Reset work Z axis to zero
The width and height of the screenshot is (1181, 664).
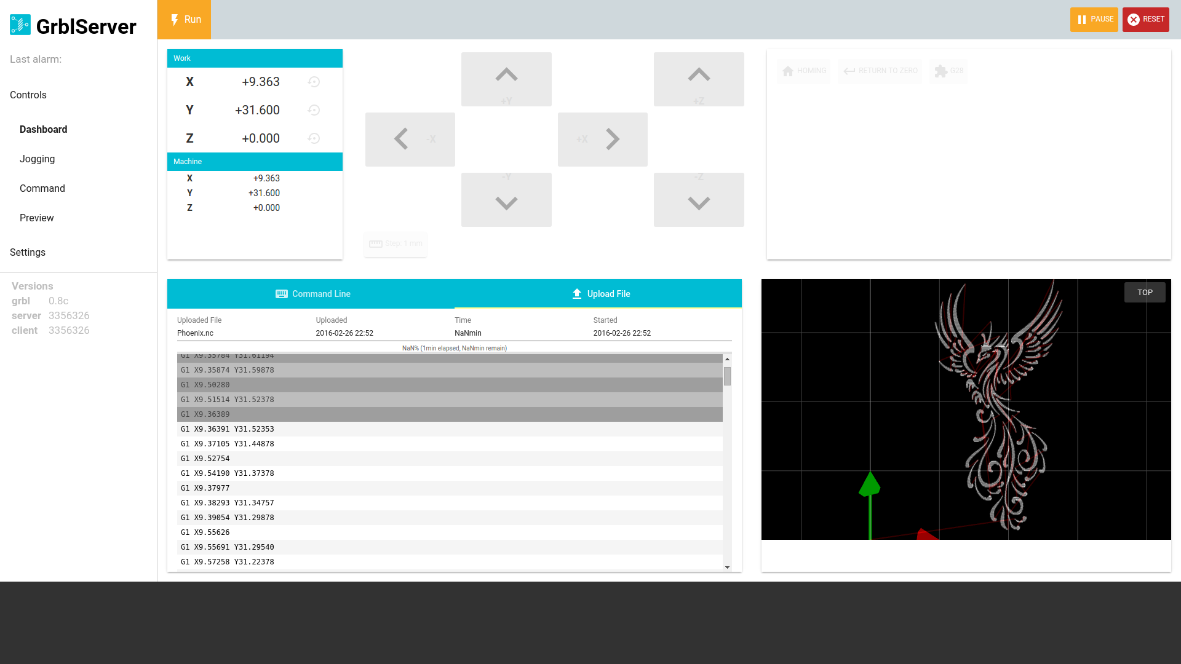click(x=314, y=138)
